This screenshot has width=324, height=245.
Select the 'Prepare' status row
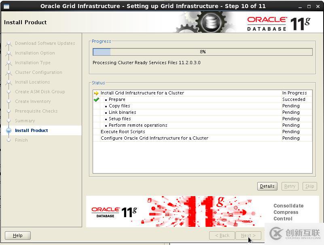tap(203, 99)
